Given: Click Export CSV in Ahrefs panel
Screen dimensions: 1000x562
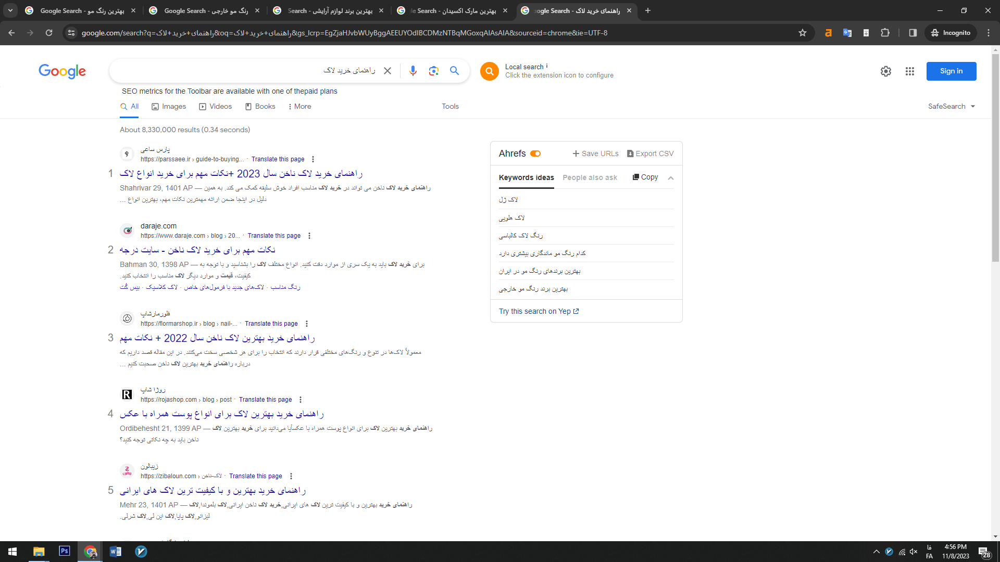Looking at the screenshot, I should (x=650, y=154).
